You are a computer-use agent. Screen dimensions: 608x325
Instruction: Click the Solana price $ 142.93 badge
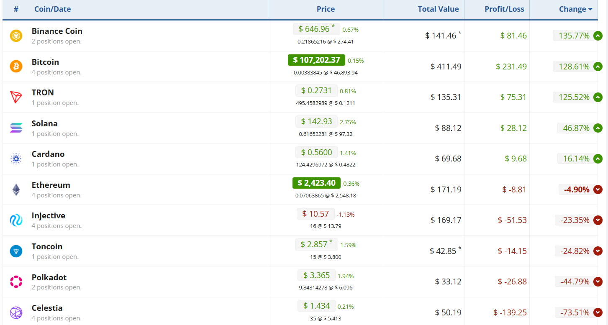[x=316, y=121]
